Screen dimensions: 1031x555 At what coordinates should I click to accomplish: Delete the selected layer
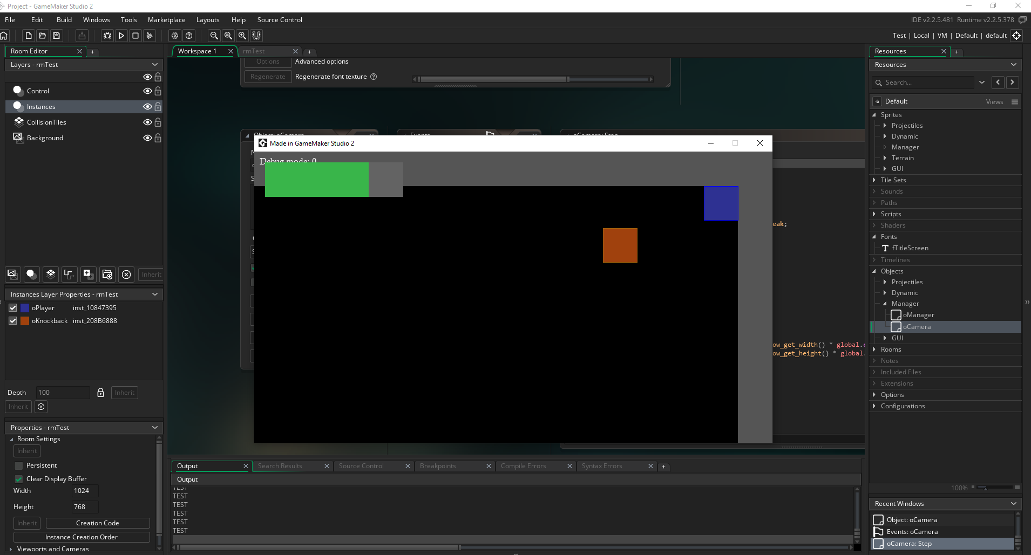tap(126, 274)
